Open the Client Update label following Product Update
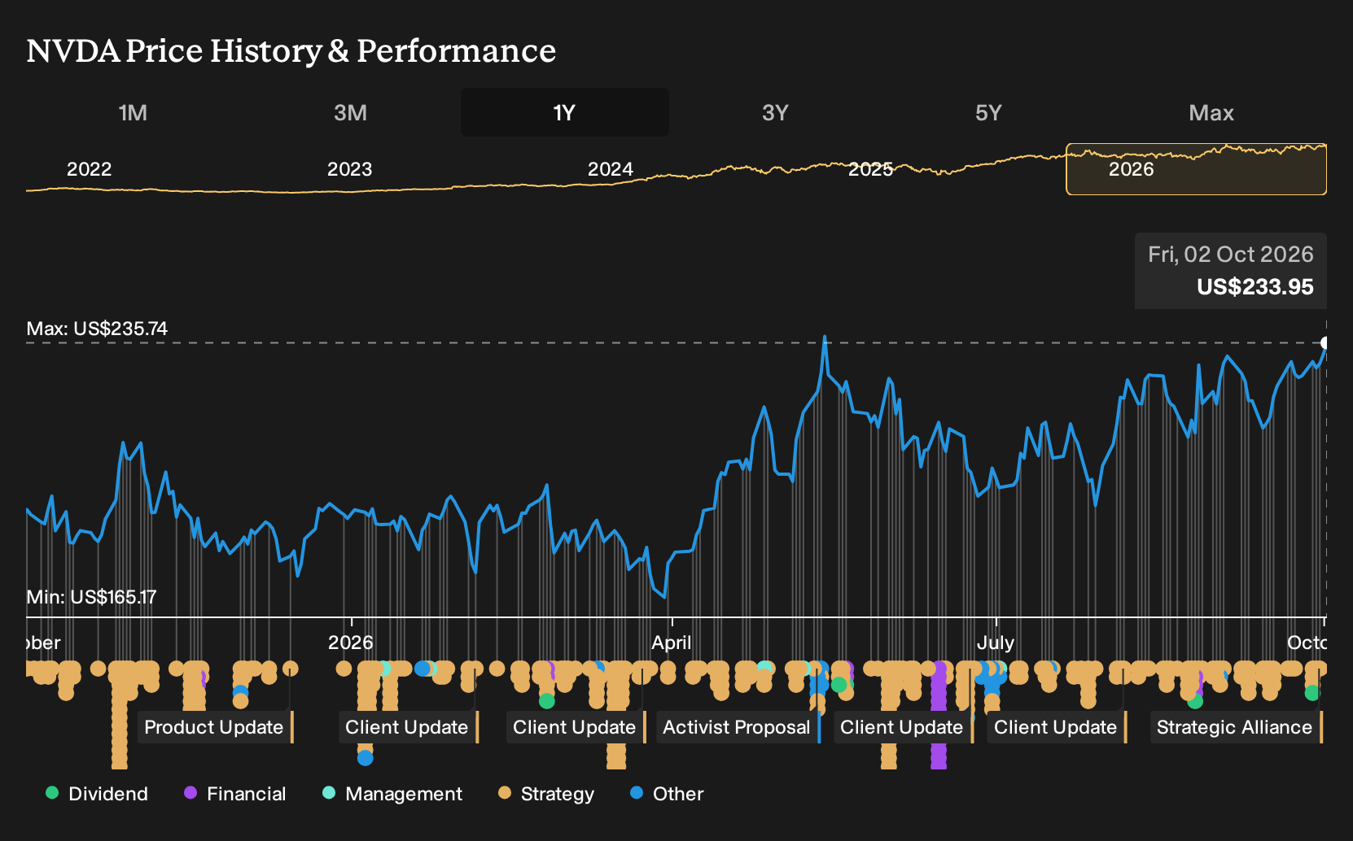 tap(407, 727)
